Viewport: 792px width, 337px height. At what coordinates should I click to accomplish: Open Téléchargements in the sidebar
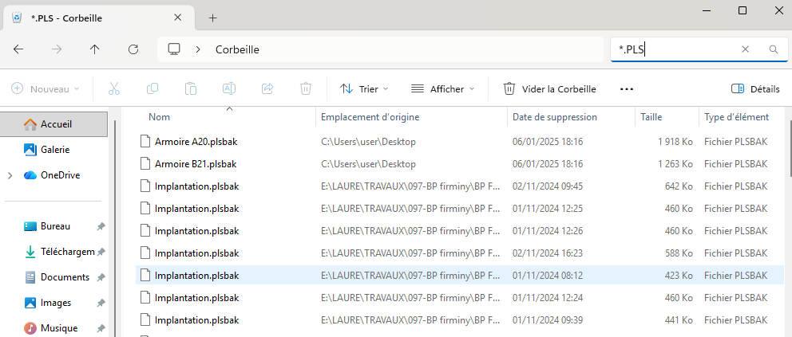(x=60, y=252)
